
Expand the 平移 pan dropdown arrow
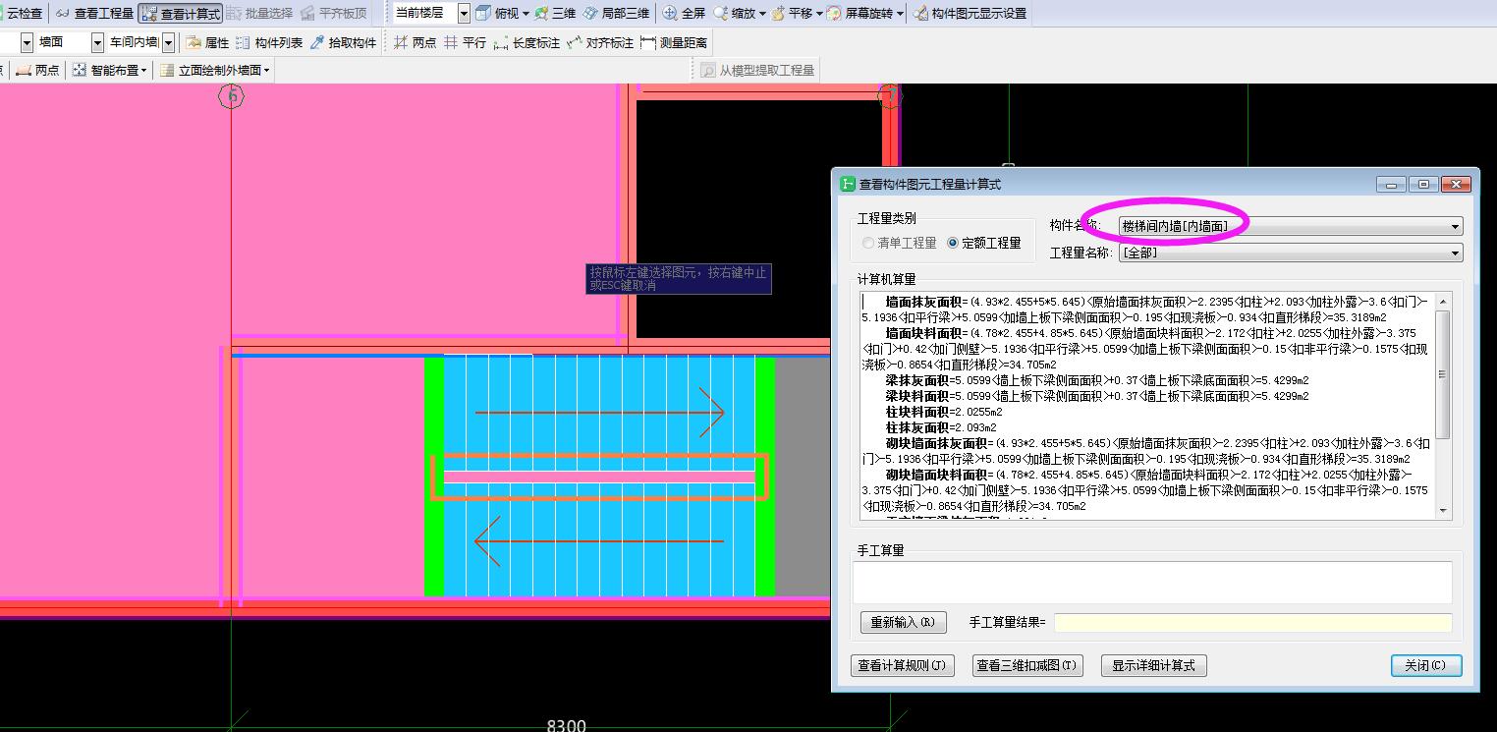[x=819, y=14]
